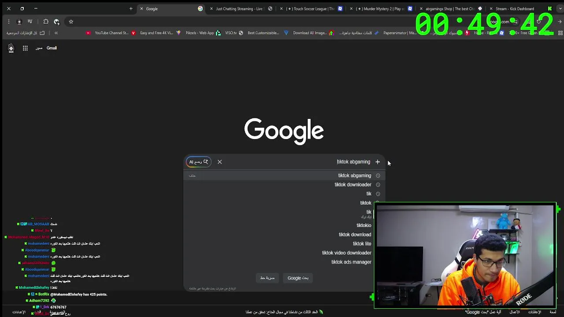Switch to abgamingx Shop tab
The width and height of the screenshot is (564, 317).
pyautogui.click(x=450, y=9)
